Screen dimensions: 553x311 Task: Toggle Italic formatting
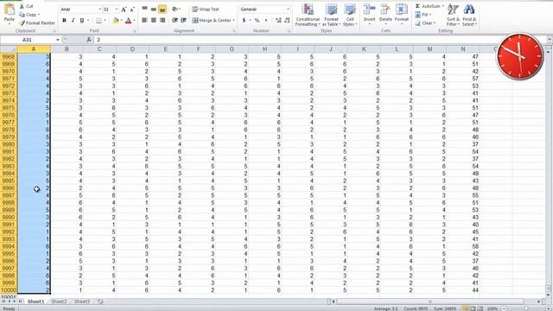[x=73, y=21]
